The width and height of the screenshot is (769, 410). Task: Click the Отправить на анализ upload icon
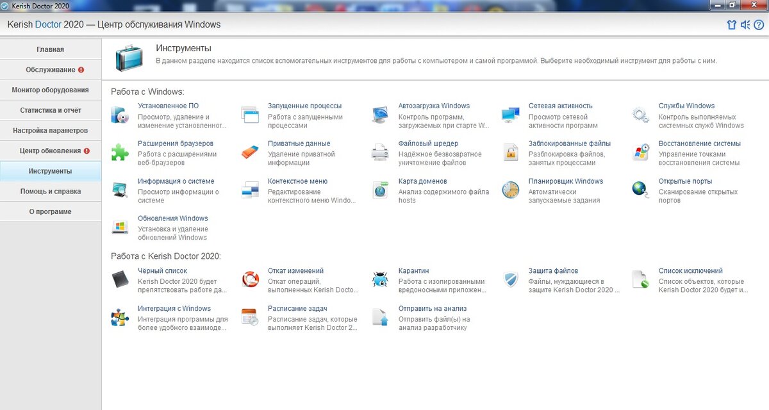pyautogui.click(x=380, y=317)
